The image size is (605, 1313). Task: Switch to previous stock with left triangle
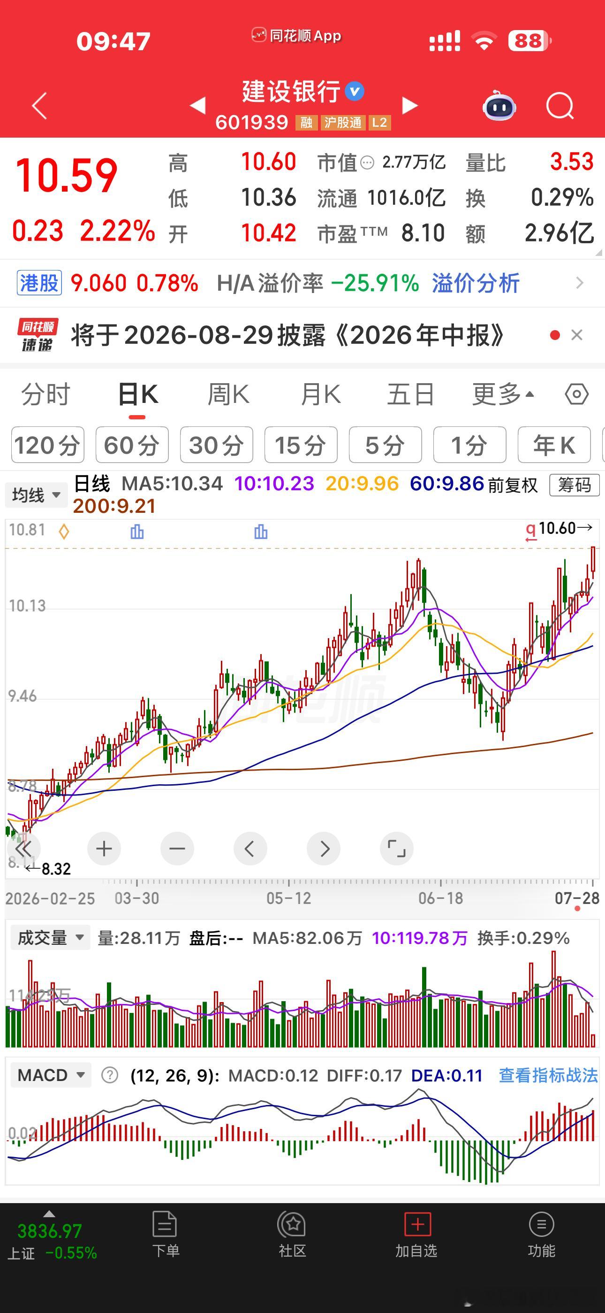[x=197, y=106]
